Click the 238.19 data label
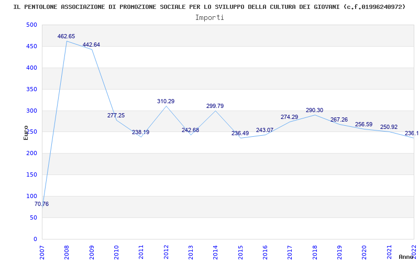Screen dimensions: 419x262 click(140, 132)
